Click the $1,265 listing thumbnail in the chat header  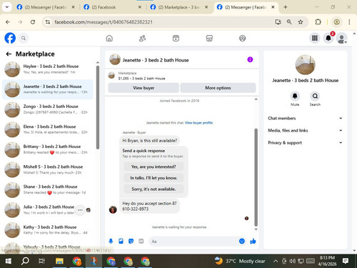coord(111,76)
